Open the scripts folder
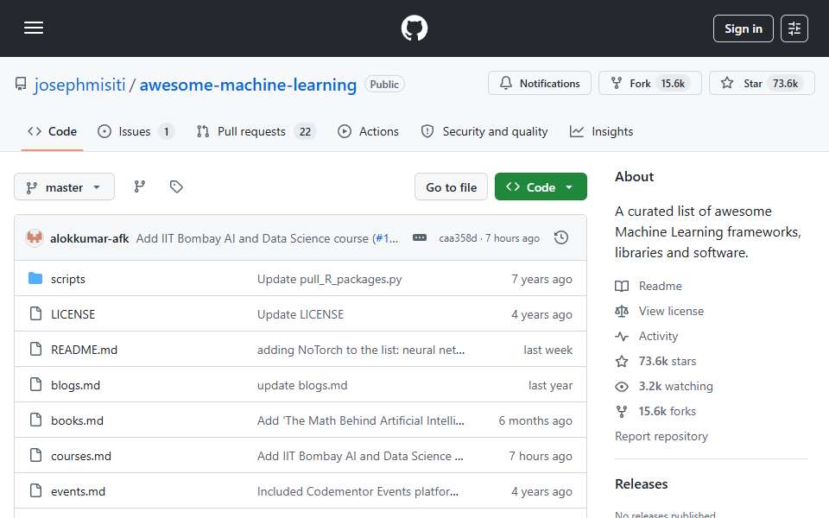This screenshot has height=518, width=829. [x=67, y=279]
